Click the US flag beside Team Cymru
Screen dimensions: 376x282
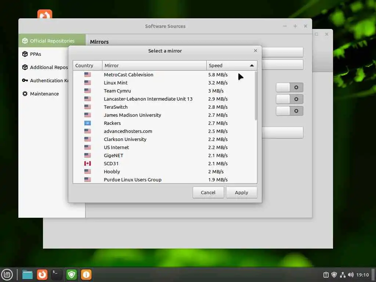[x=87, y=91]
